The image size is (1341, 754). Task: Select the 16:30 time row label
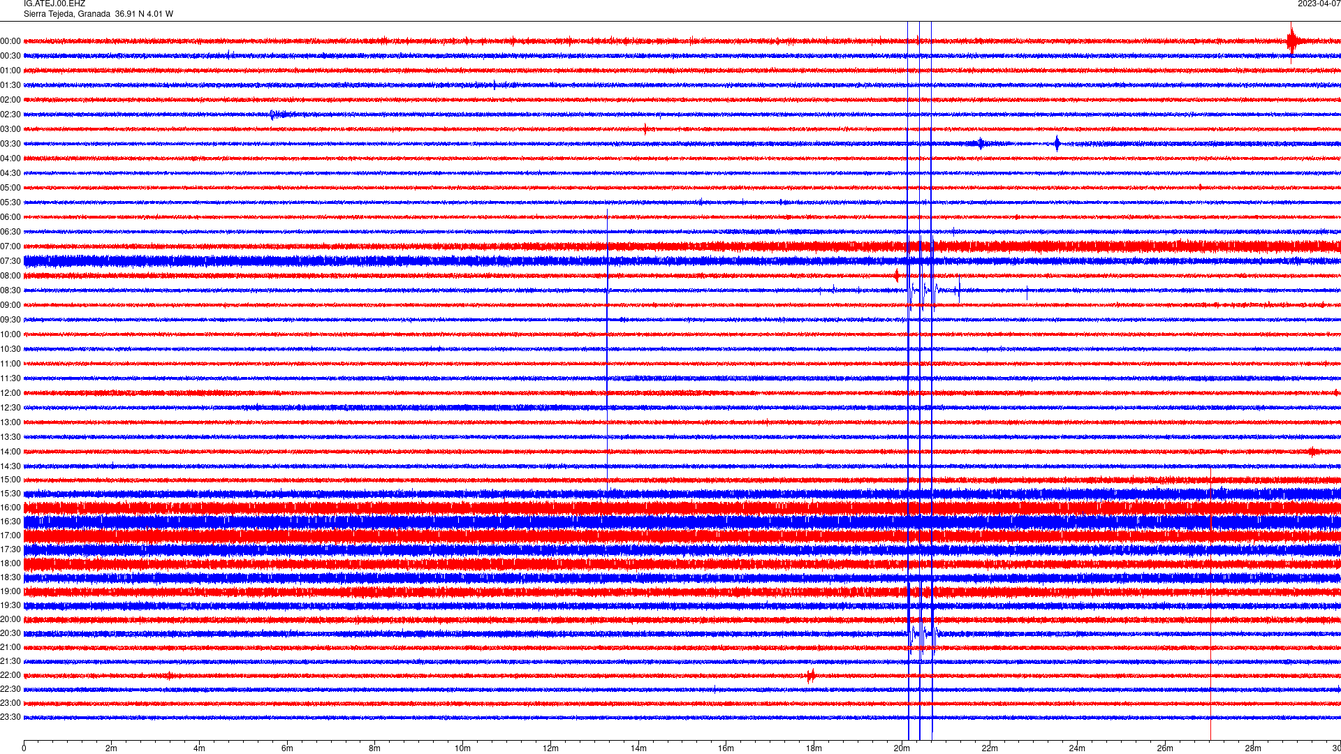point(10,522)
